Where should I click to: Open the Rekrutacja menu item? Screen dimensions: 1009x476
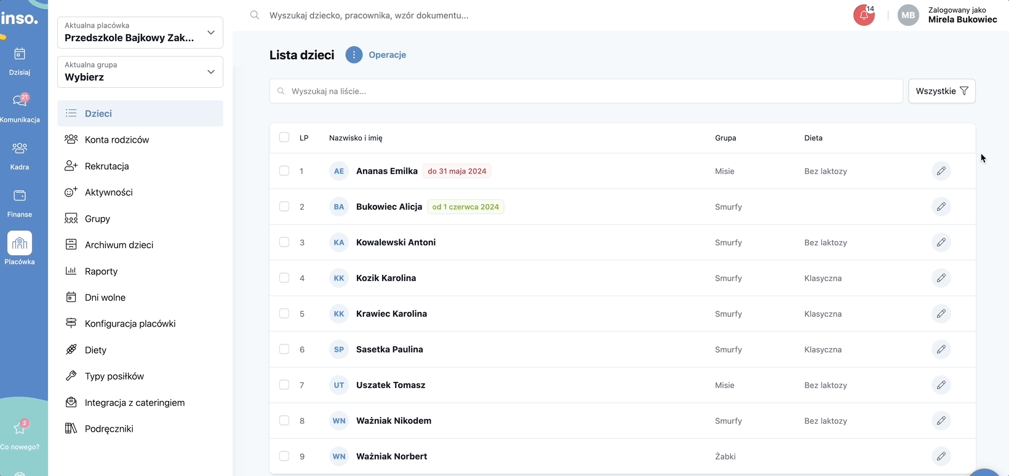[140, 166]
